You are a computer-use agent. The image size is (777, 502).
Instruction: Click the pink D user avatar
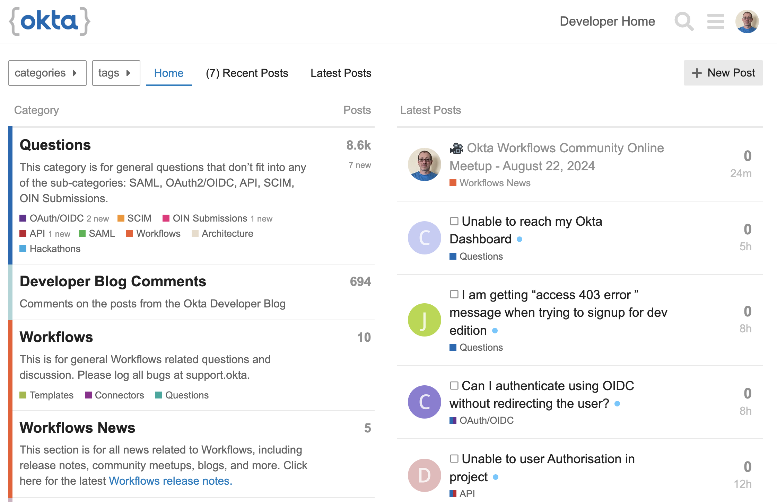[424, 475]
